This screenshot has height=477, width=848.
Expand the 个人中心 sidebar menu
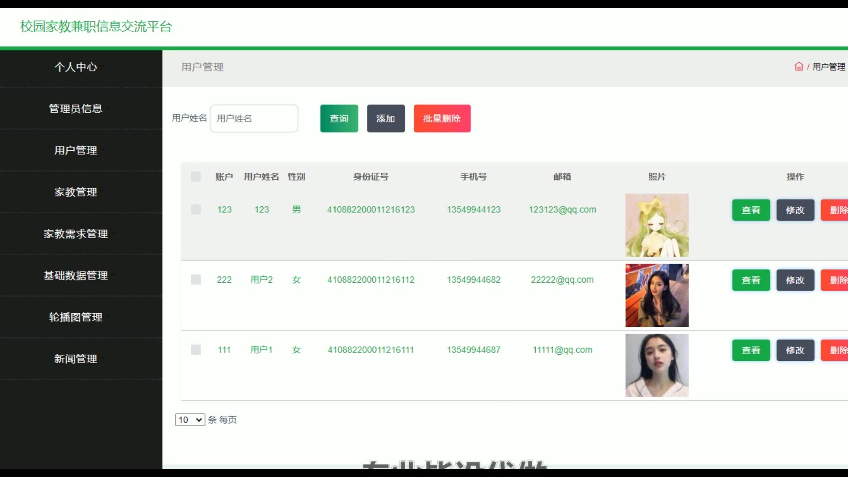tap(76, 67)
